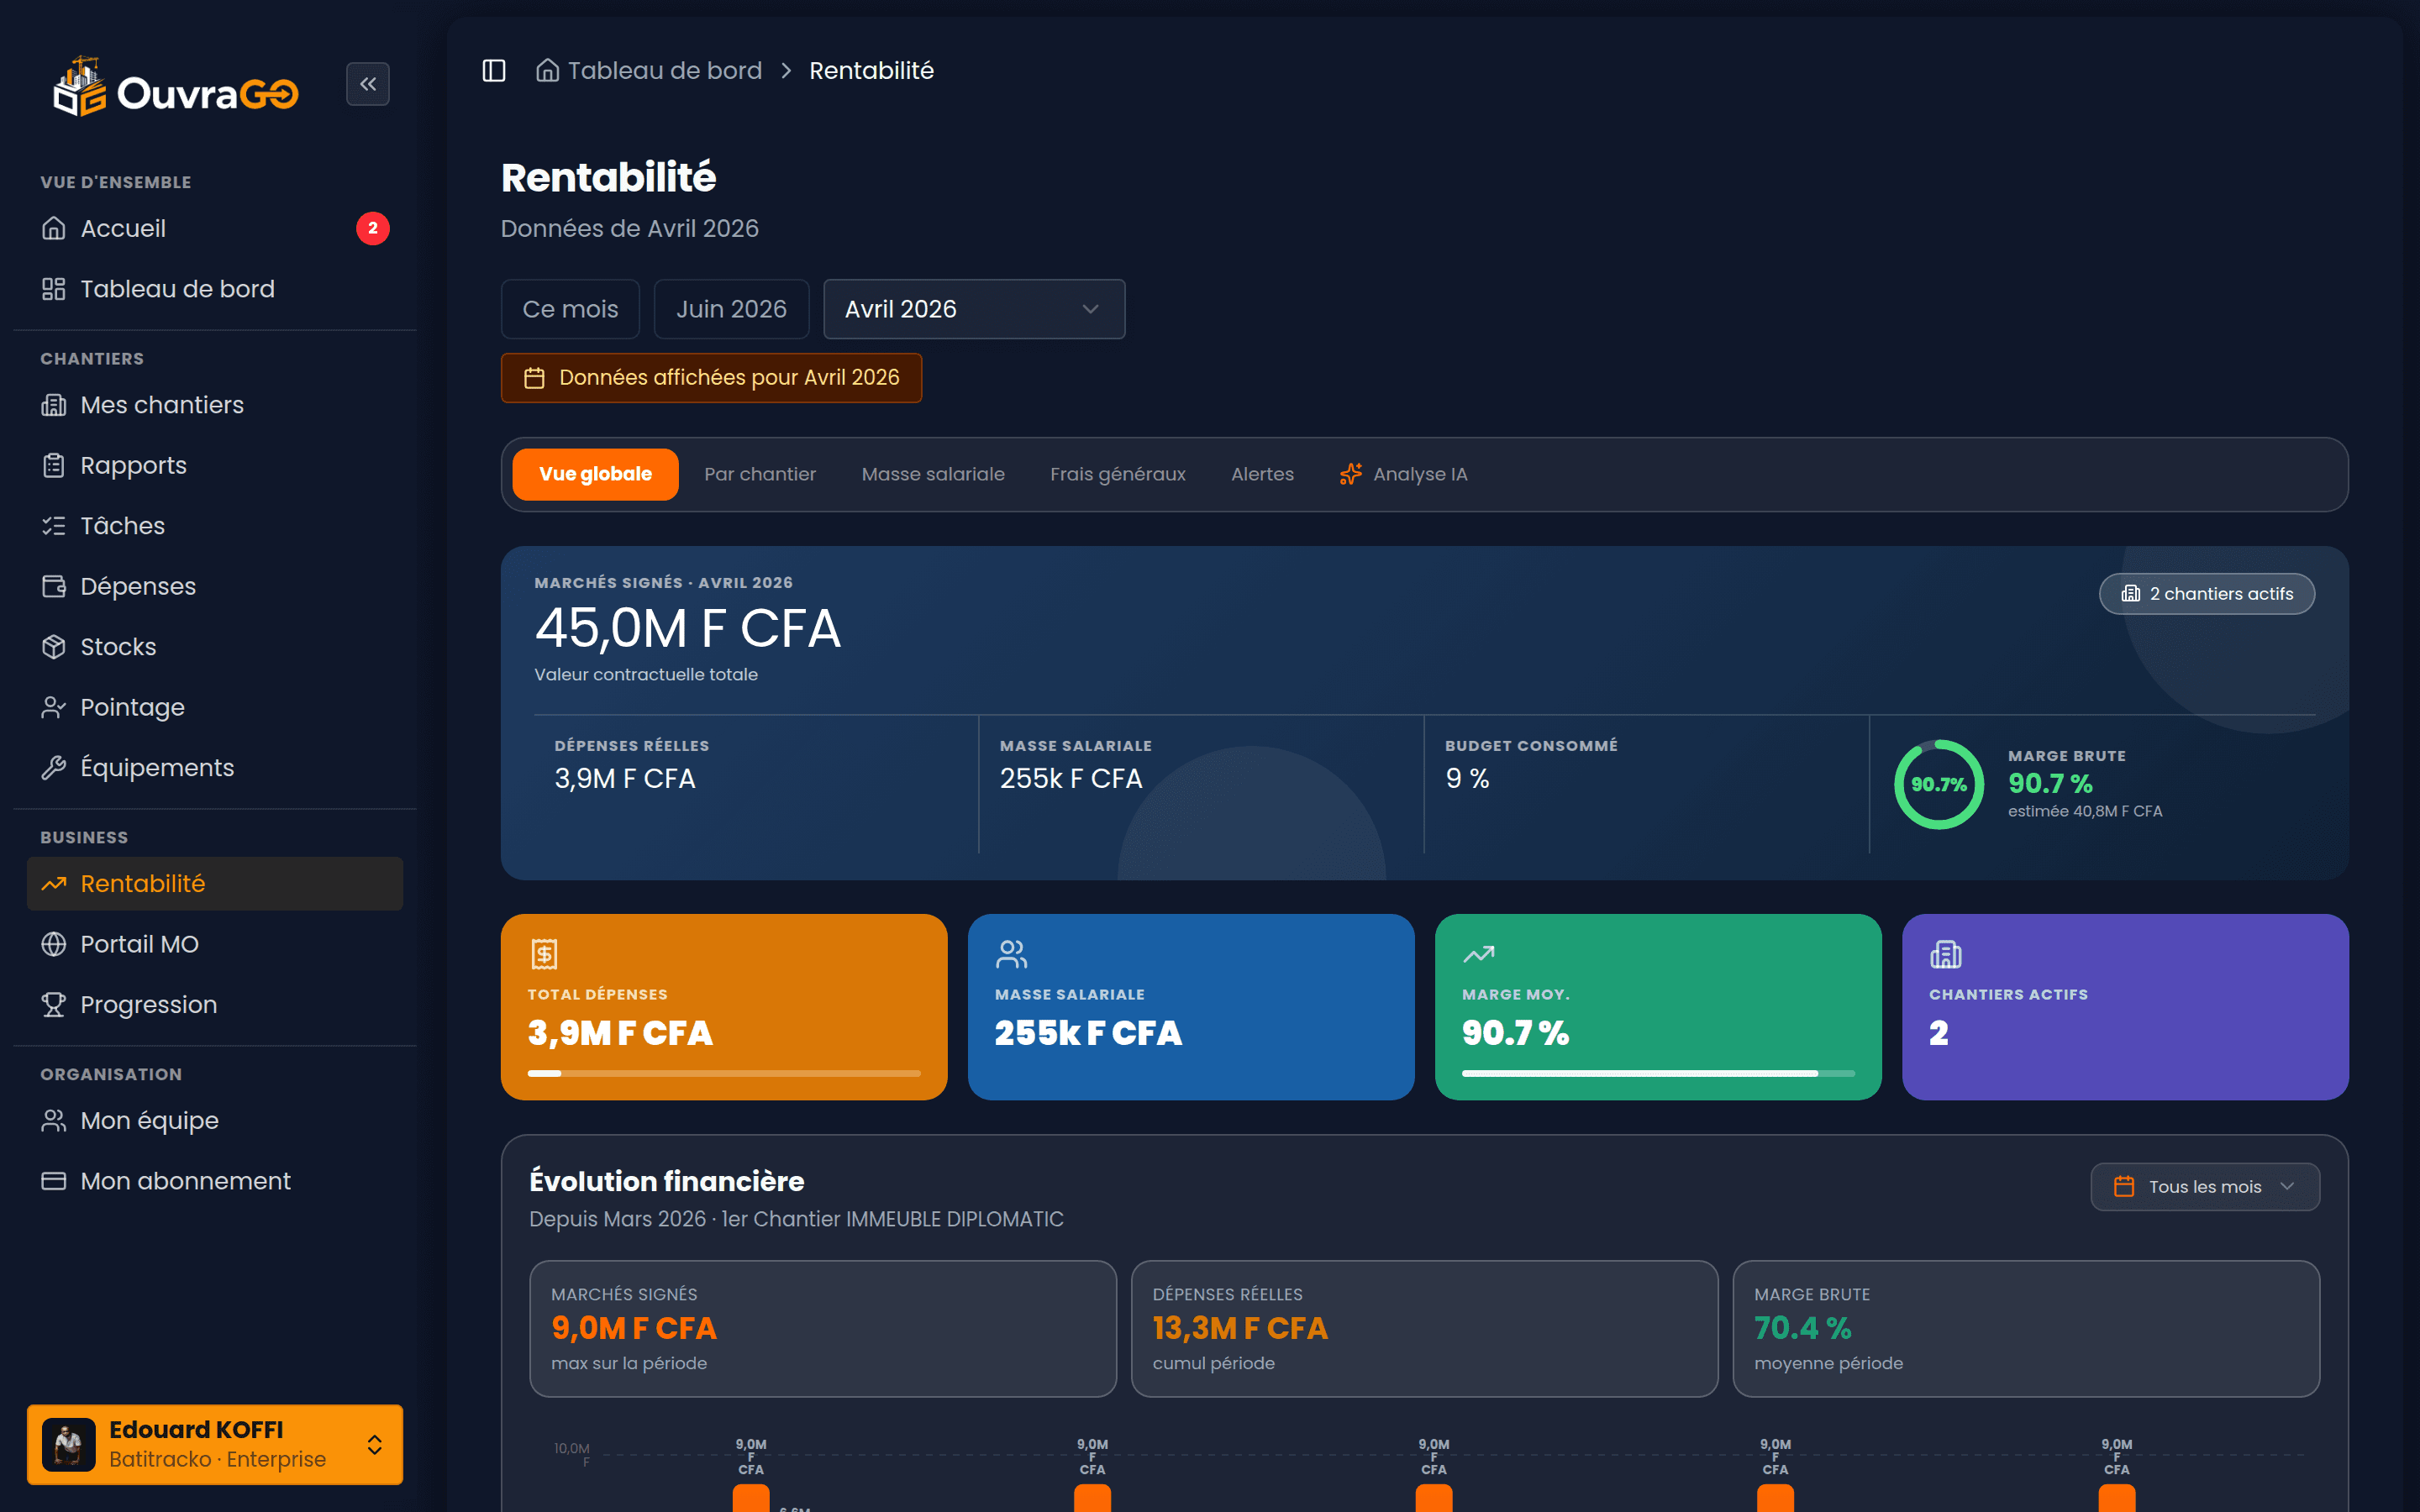Click the 3,9M F CFA Dépenses réelles value

[x=625, y=779]
